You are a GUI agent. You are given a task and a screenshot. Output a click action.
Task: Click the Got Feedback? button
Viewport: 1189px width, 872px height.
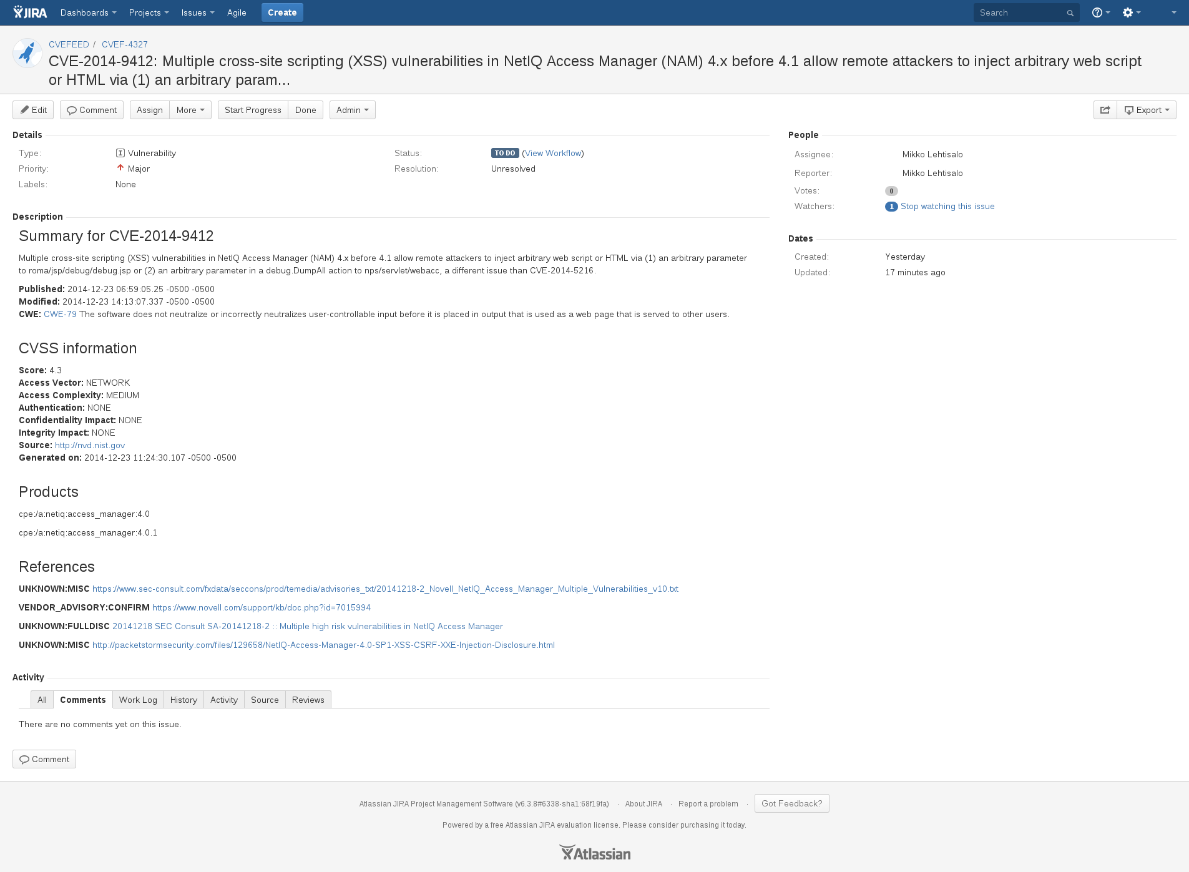pos(791,803)
